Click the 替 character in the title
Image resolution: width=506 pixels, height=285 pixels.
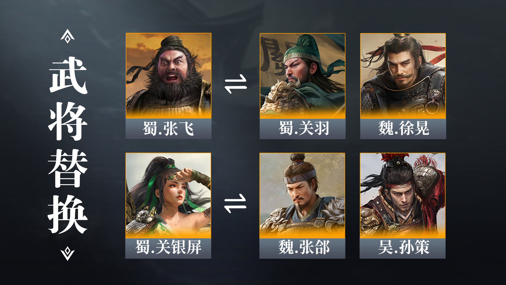pyautogui.click(x=68, y=168)
